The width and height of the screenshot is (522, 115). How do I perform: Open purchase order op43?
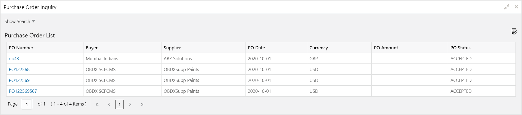coord(14,59)
